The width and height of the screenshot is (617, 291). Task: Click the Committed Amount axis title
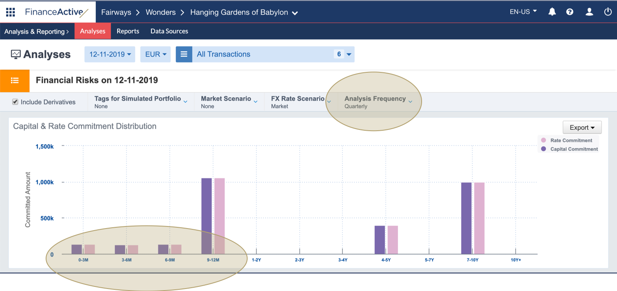(28, 200)
